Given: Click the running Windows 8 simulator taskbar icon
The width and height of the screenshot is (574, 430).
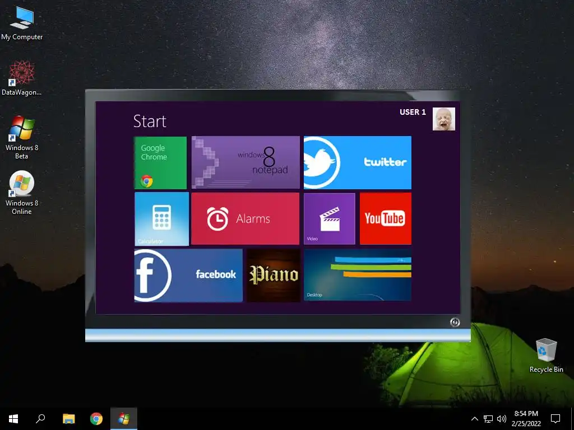Looking at the screenshot, I should tap(124, 419).
